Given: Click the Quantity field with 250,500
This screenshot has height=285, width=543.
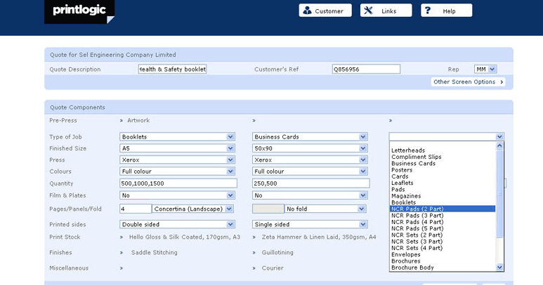Looking at the screenshot, I should pyautogui.click(x=311, y=183).
